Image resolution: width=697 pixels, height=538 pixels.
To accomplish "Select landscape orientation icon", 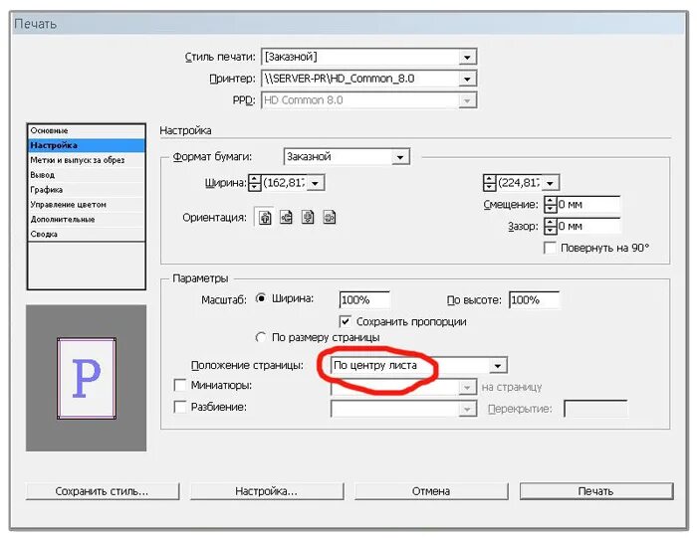I will [x=286, y=218].
